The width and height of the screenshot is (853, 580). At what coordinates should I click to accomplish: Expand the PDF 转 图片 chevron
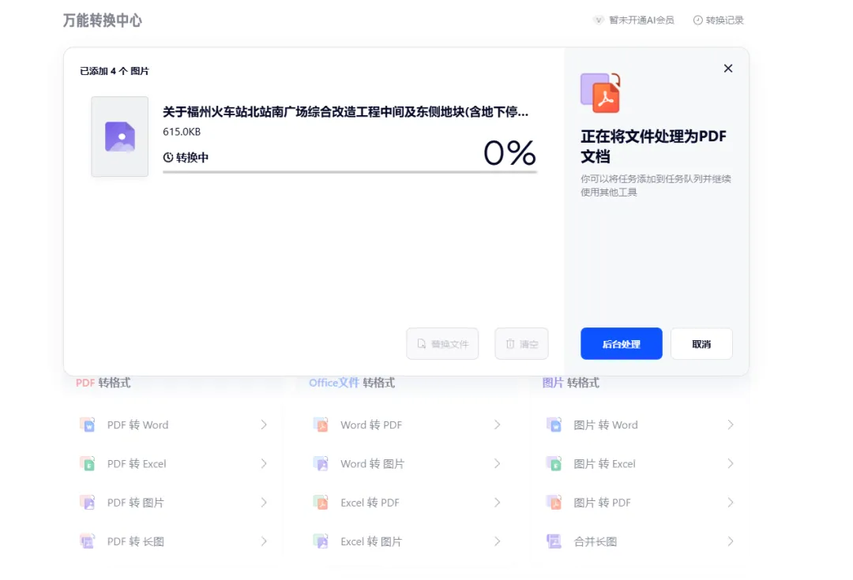tap(264, 502)
